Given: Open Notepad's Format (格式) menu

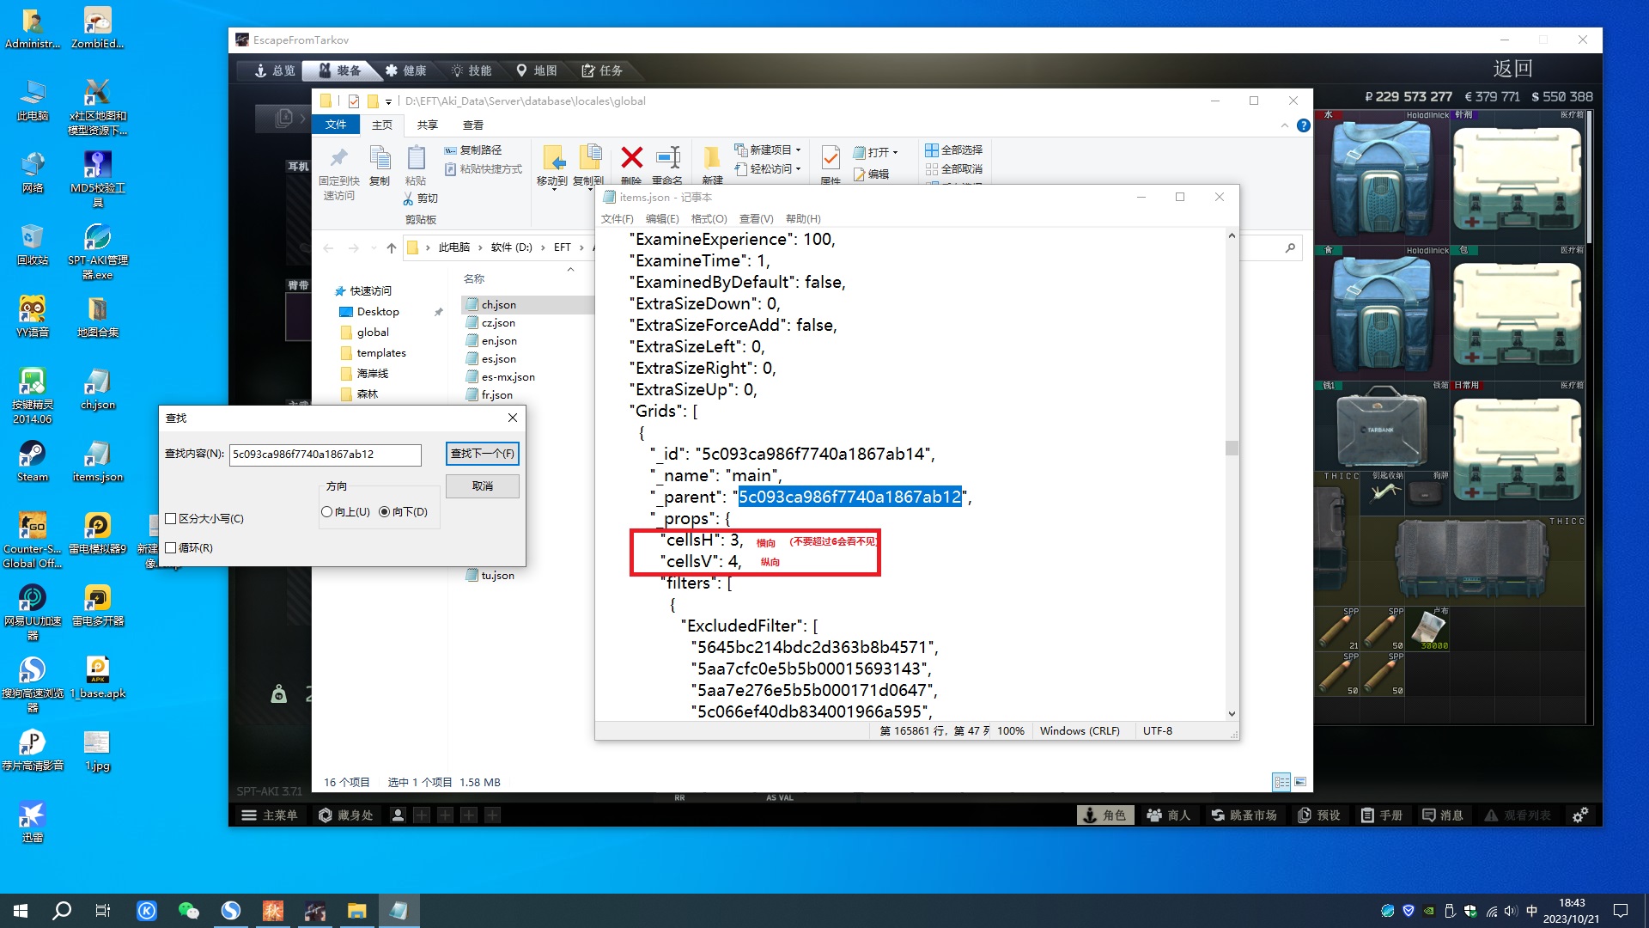Looking at the screenshot, I should click(709, 218).
